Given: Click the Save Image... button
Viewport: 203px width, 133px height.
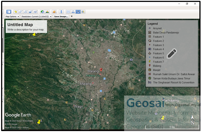Looking at the screenshot, I should (x=61, y=17).
